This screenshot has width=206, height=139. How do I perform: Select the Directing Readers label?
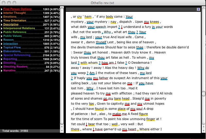coord(15,67)
